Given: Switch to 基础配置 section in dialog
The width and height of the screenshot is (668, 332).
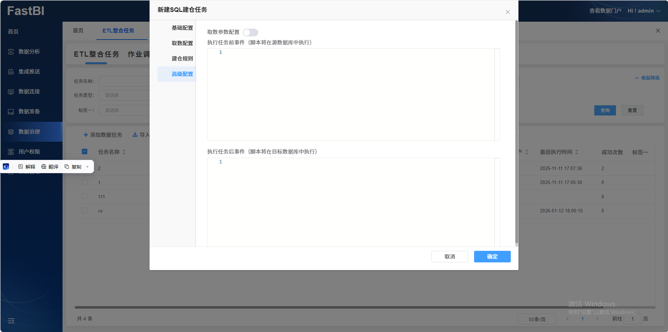Looking at the screenshot, I should 182,28.
